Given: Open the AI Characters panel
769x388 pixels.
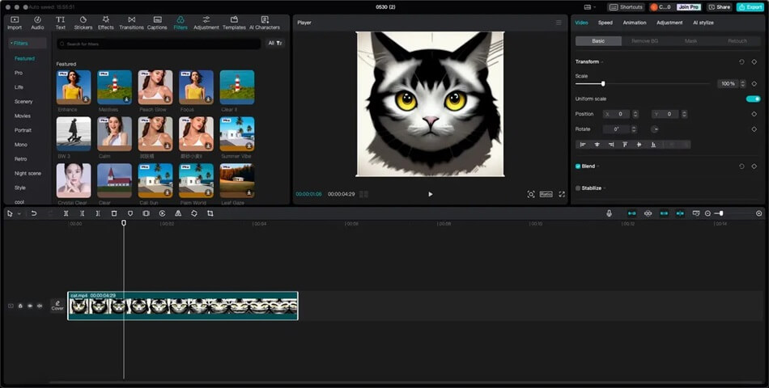Looking at the screenshot, I should [x=265, y=23].
